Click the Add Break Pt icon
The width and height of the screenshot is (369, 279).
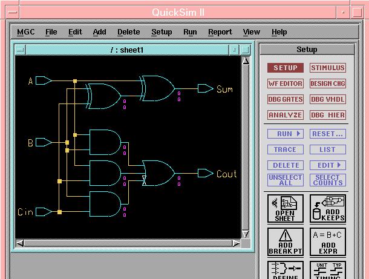(286, 241)
